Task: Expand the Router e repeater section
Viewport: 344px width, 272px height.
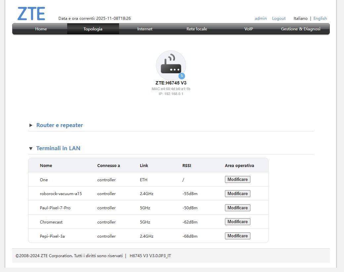Action: [60, 125]
